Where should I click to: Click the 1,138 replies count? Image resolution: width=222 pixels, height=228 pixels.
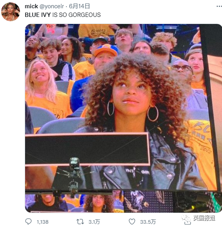(42, 222)
